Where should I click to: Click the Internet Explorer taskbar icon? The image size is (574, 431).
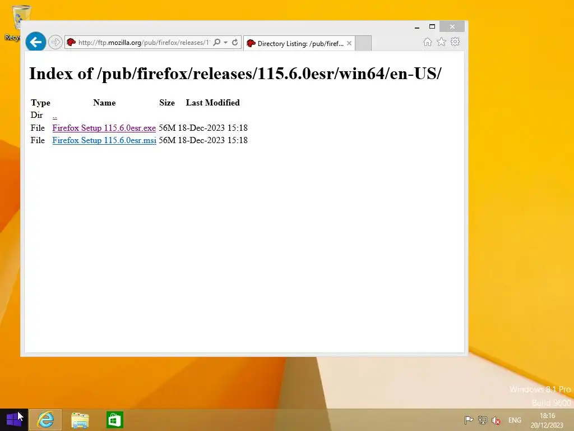45,420
